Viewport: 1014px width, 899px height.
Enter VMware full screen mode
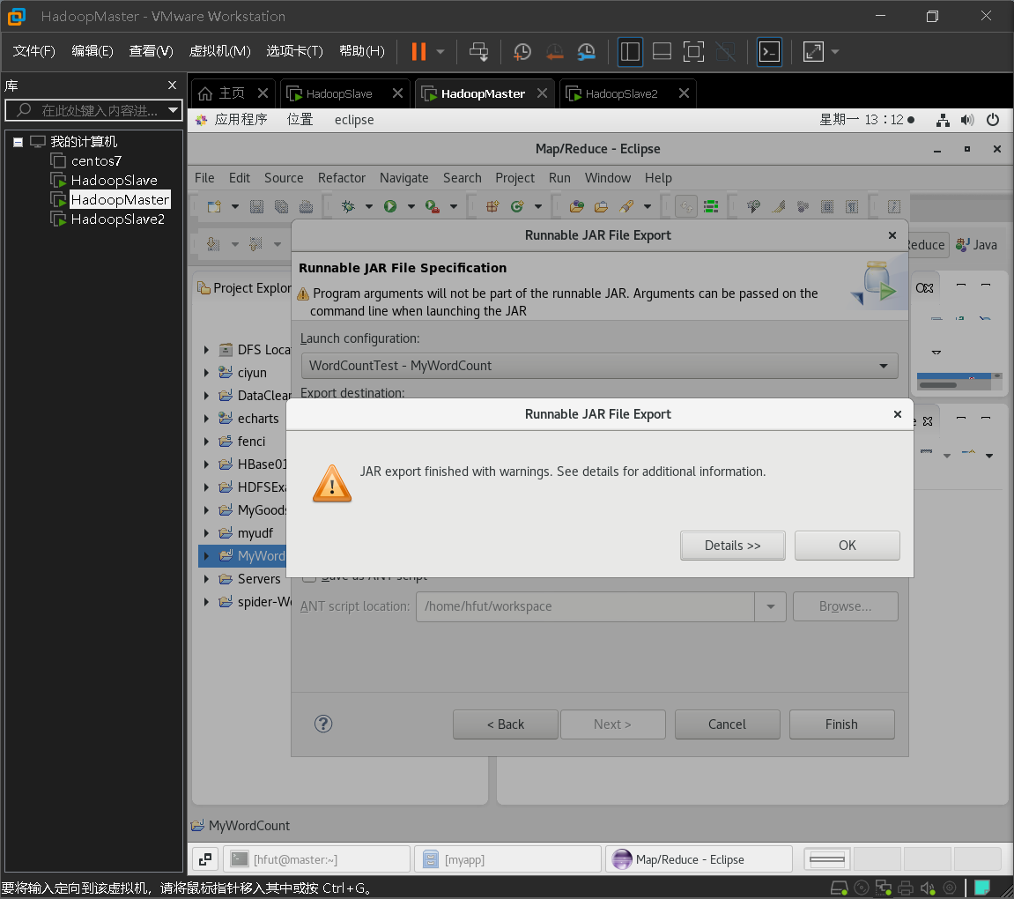pyautogui.click(x=693, y=52)
